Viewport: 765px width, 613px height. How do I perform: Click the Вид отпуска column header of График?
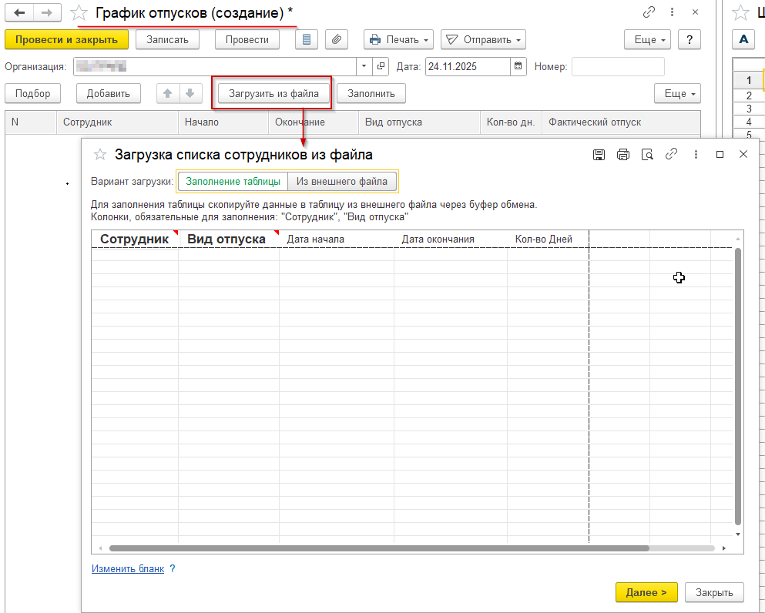point(420,122)
